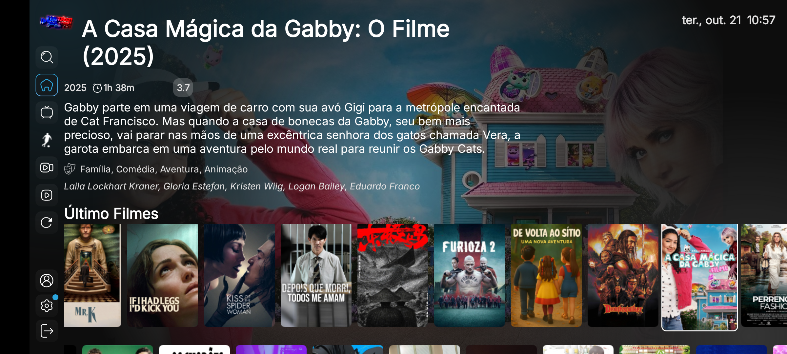Click the logout exit icon
The height and width of the screenshot is (354, 787).
tap(47, 331)
